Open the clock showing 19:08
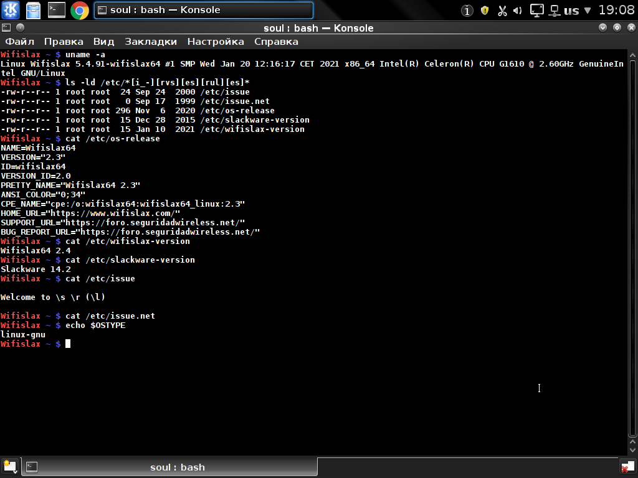This screenshot has height=478, width=638. pos(616,10)
